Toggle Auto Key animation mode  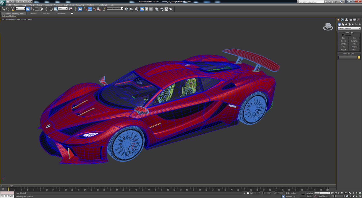click(x=310, y=193)
